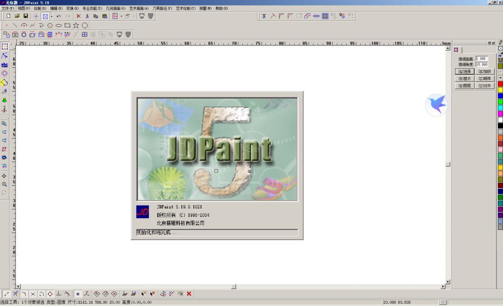Screen dimensions: 503x306
Task: Open the 帮助(H) menu
Action: [x=222, y=8]
